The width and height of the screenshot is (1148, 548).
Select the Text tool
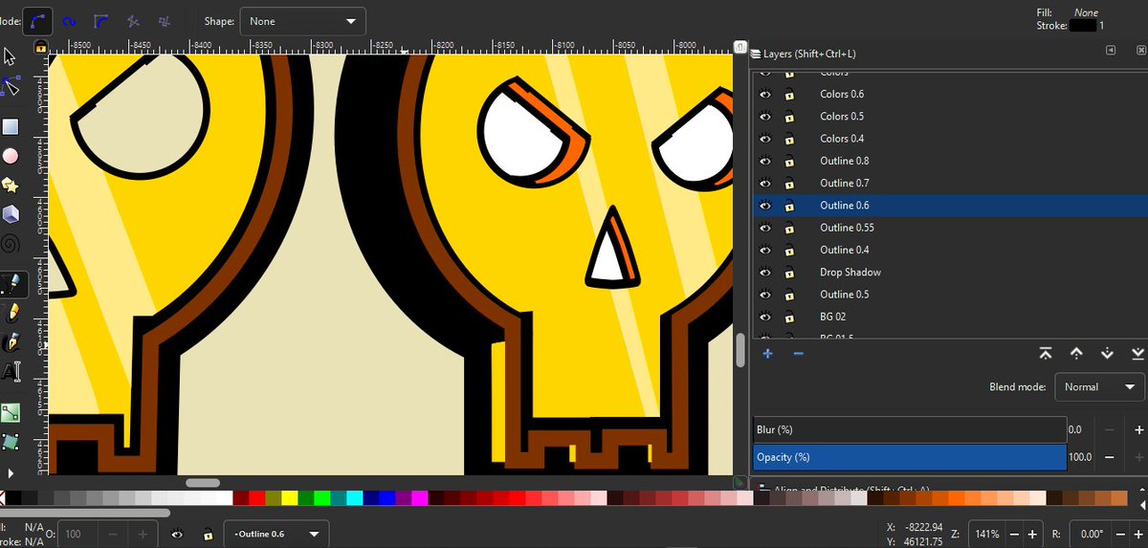(11, 372)
